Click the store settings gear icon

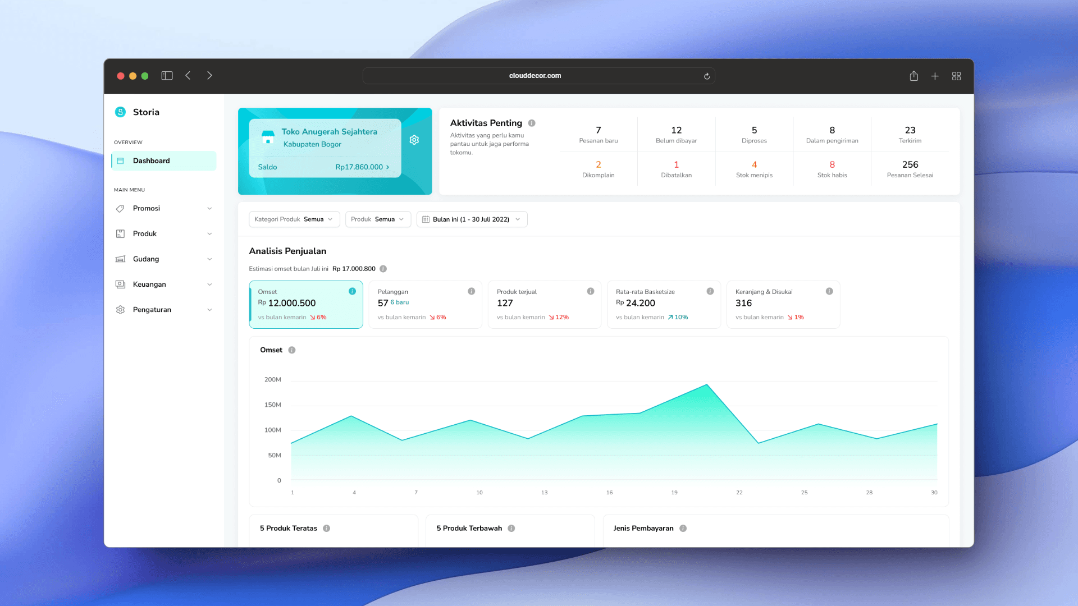pos(414,140)
